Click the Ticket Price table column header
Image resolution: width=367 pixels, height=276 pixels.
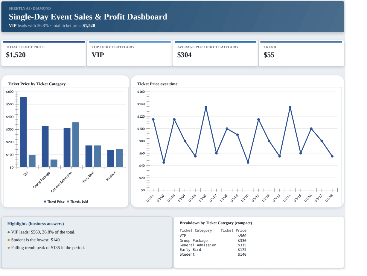[233, 230]
